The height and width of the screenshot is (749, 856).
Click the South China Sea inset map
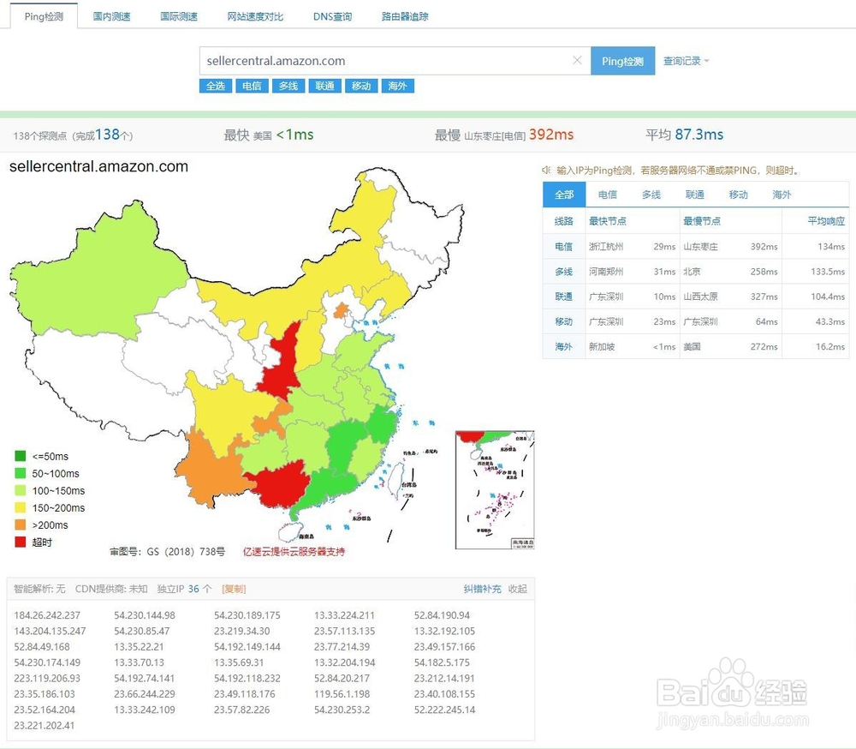pos(495,490)
